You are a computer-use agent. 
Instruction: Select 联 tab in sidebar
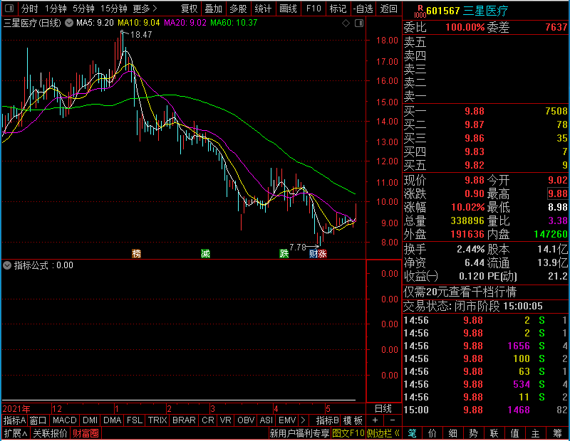494,433
